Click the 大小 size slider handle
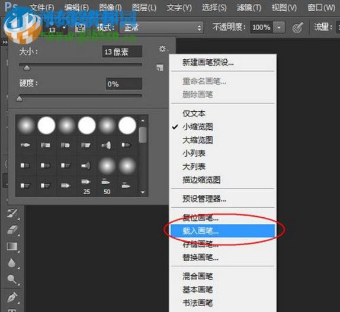340x312 pixels. point(27,68)
